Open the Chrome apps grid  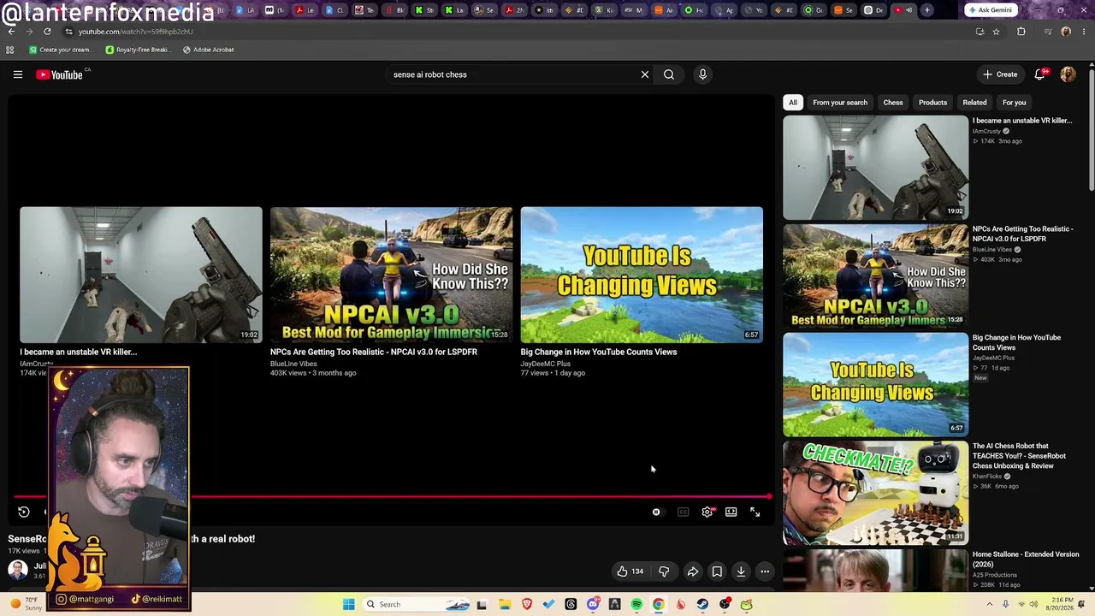[10, 50]
